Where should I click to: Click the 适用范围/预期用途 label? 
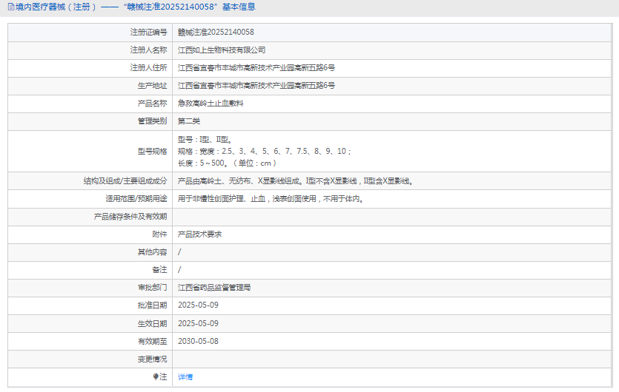pos(136,199)
